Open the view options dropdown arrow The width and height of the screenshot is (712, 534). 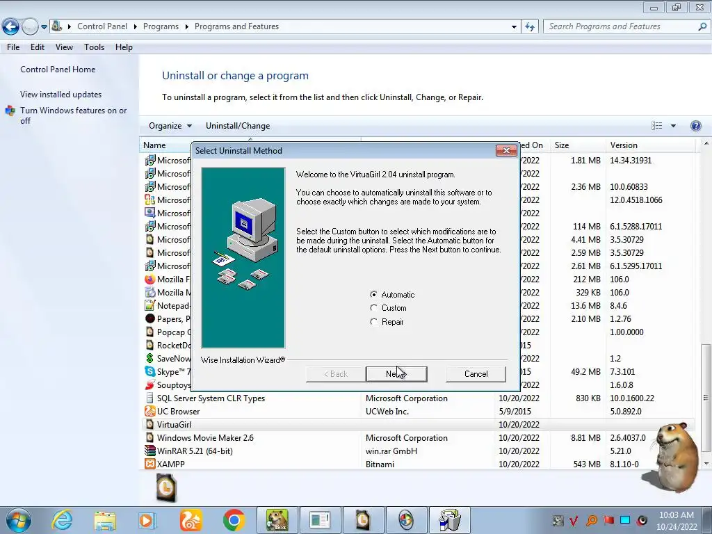click(673, 126)
